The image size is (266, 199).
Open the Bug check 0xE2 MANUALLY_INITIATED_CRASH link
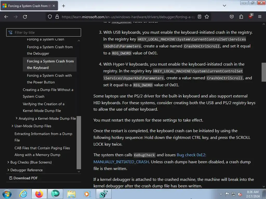click(x=150, y=158)
